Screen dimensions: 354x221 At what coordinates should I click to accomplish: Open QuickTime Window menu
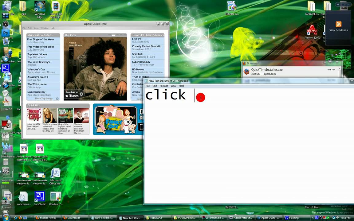[45, 28]
